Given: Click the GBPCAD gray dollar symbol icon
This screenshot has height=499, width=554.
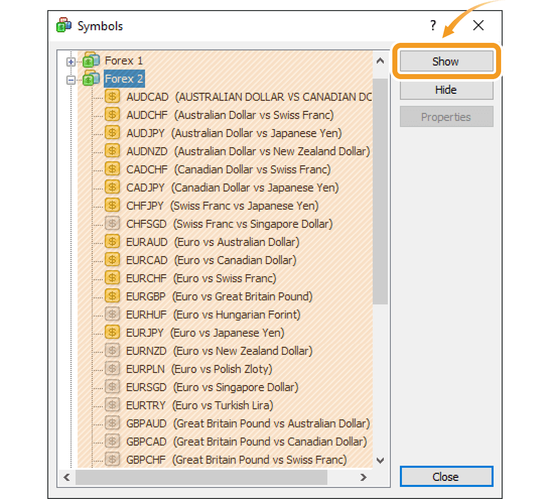Looking at the screenshot, I should pyautogui.click(x=112, y=442).
